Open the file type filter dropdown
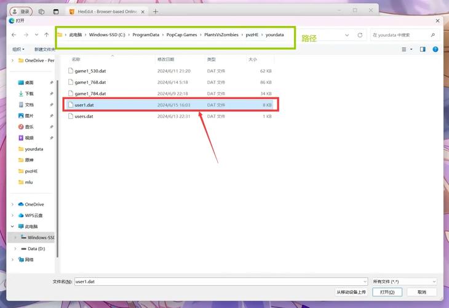 coord(404,282)
